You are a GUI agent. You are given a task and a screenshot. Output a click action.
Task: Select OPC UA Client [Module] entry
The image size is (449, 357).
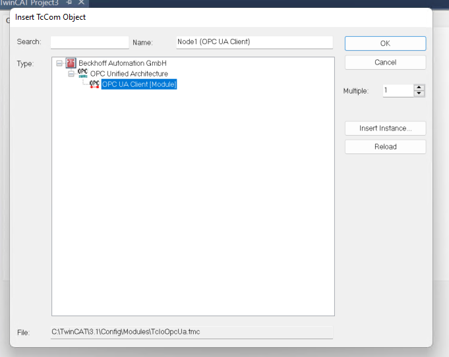139,84
